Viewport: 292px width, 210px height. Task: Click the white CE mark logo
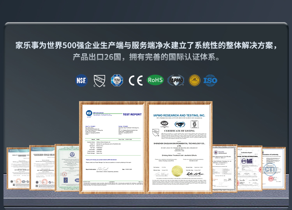click(136, 80)
